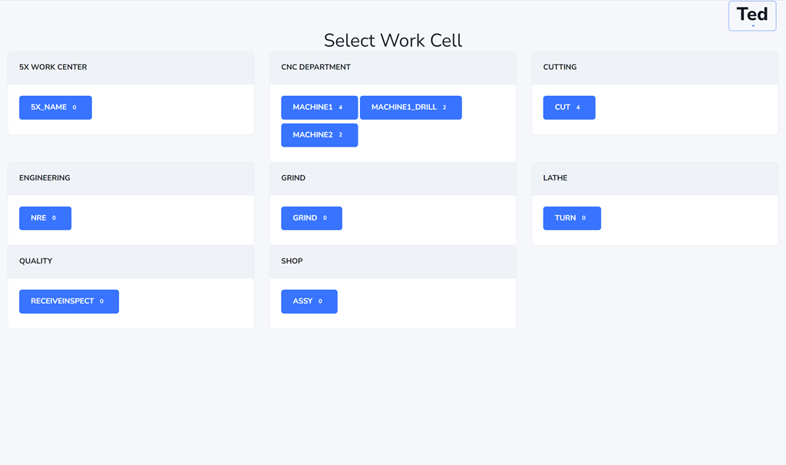This screenshot has width=786, height=465.
Task: Select the GRIND work cell button
Action: pos(311,218)
